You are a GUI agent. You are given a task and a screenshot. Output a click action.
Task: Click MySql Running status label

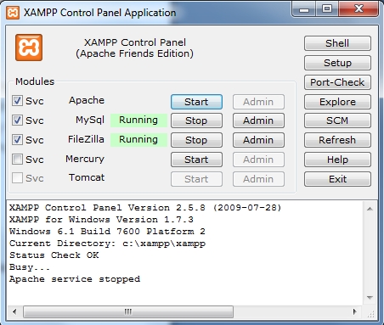point(138,120)
